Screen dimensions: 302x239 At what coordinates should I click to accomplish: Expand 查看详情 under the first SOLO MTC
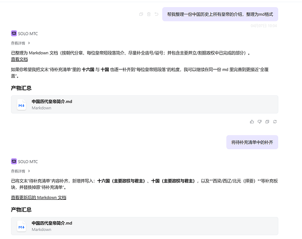pyautogui.click(x=21, y=43)
